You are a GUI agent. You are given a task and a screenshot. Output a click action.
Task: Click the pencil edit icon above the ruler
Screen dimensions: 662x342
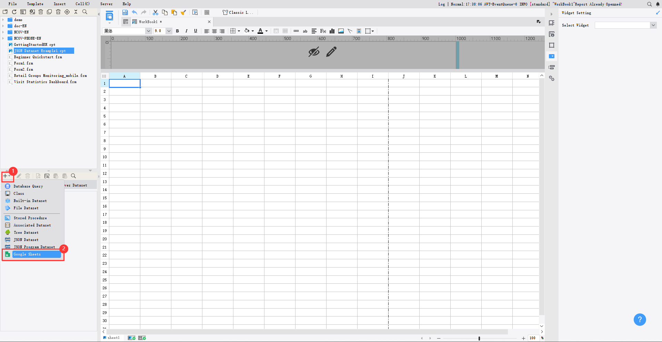coord(331,52)
